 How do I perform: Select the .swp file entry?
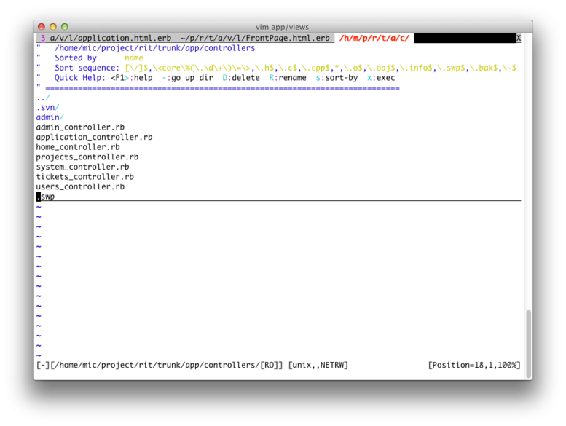(45, 197)
